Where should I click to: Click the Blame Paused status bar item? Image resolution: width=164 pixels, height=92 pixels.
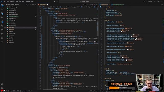(94, 91)
